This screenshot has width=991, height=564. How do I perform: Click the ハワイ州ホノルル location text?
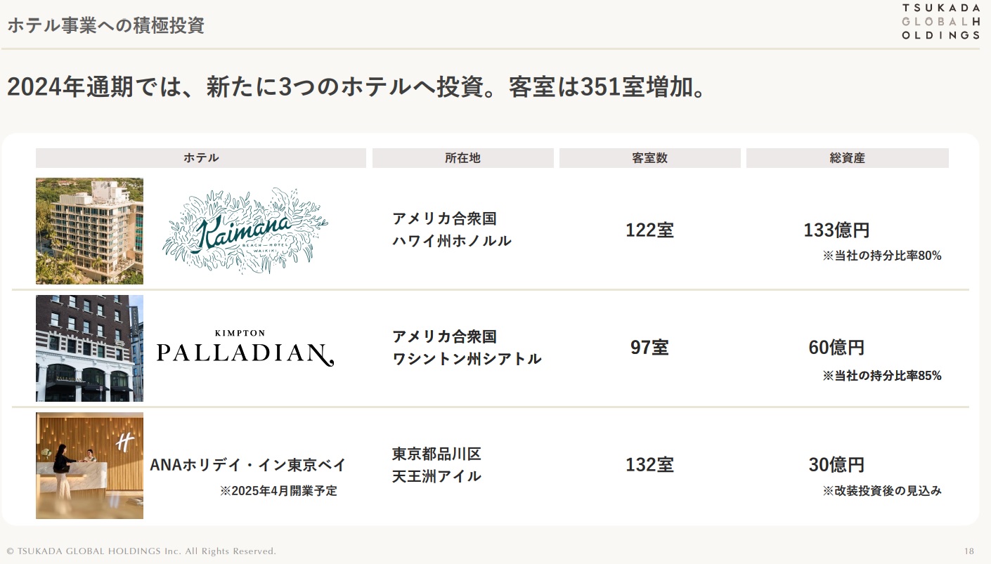tap(452, 241)
